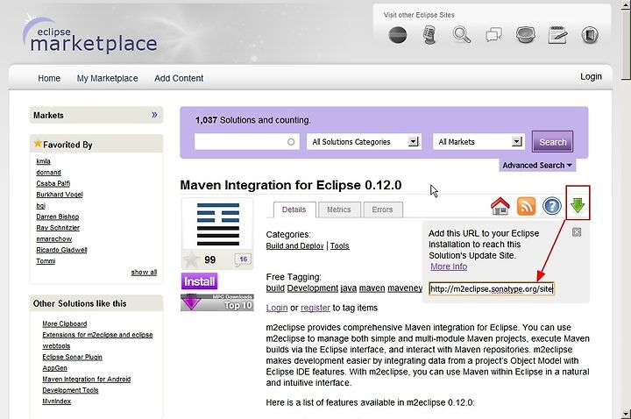Switch to the Errors tab
Viewport: 631px width, 419px height.
382,209
